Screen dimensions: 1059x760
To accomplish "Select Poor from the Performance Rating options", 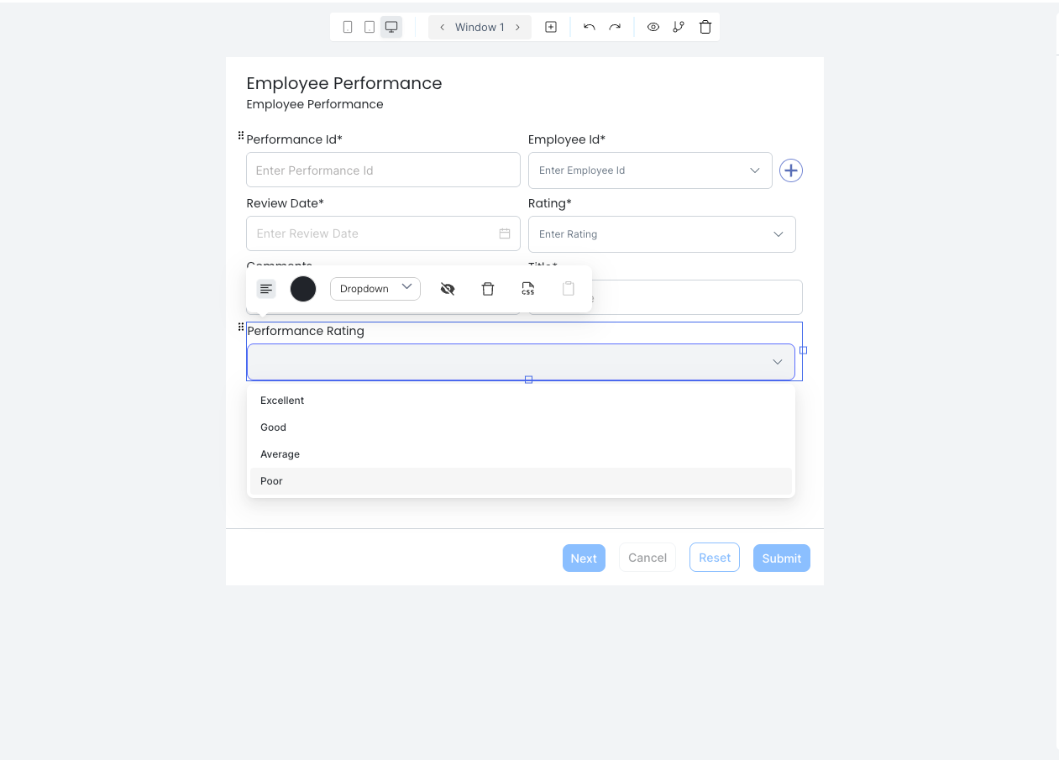I will [270, 480].
